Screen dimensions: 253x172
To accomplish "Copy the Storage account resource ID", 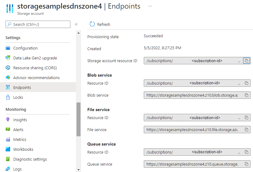I will click(x=247, y=61).
